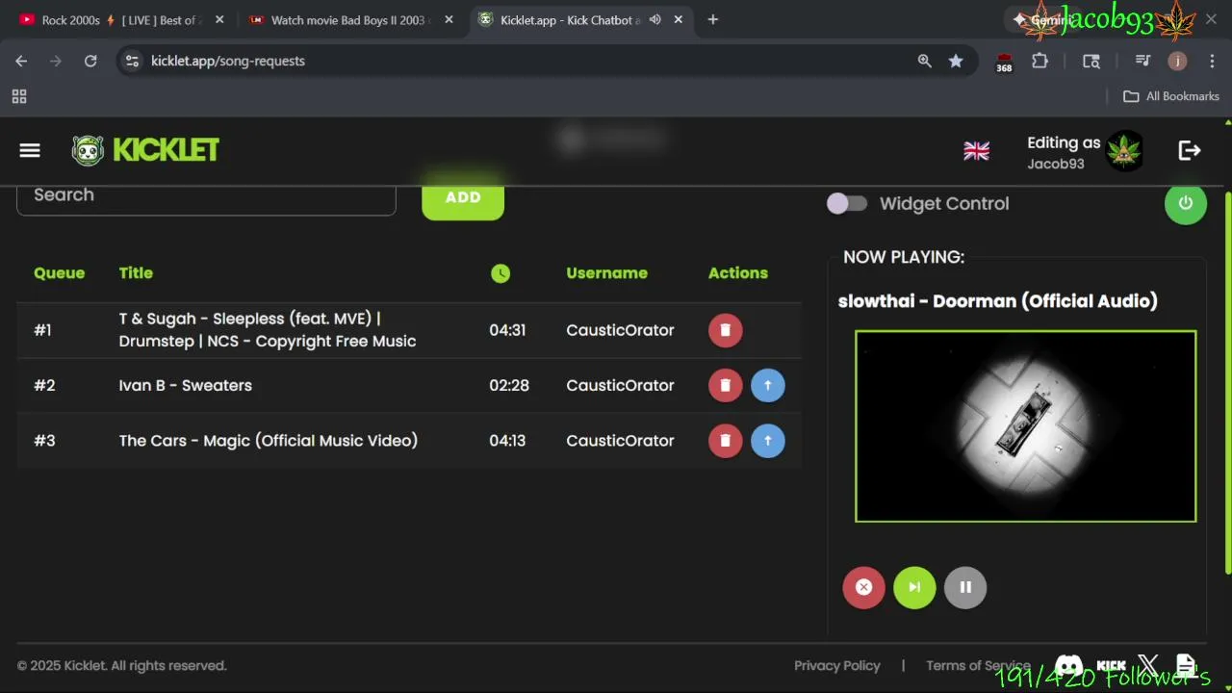Click CausticOrator in The Cars row
Viewport: 1232px width, 693px height.
click(x=620, y=441)
